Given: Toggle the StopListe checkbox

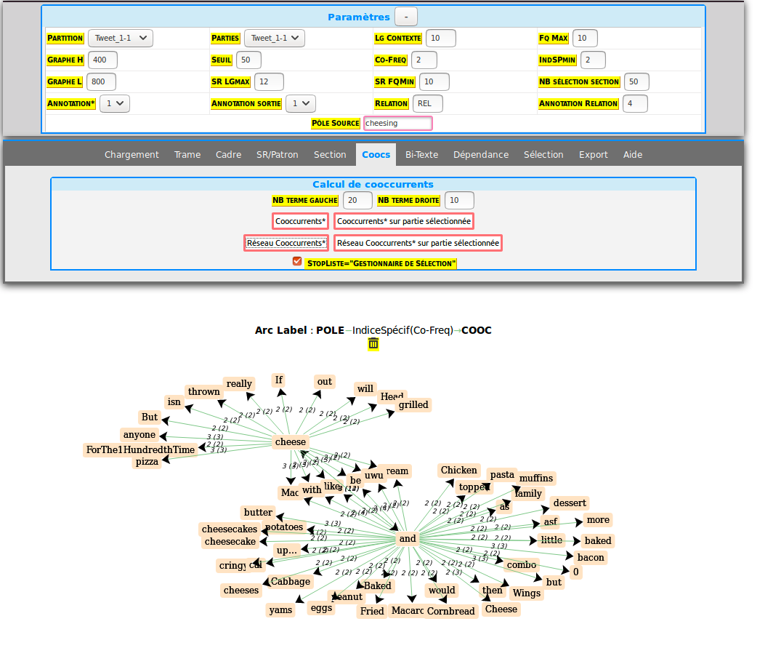Looking at the screenshot, I should (296, 262).
